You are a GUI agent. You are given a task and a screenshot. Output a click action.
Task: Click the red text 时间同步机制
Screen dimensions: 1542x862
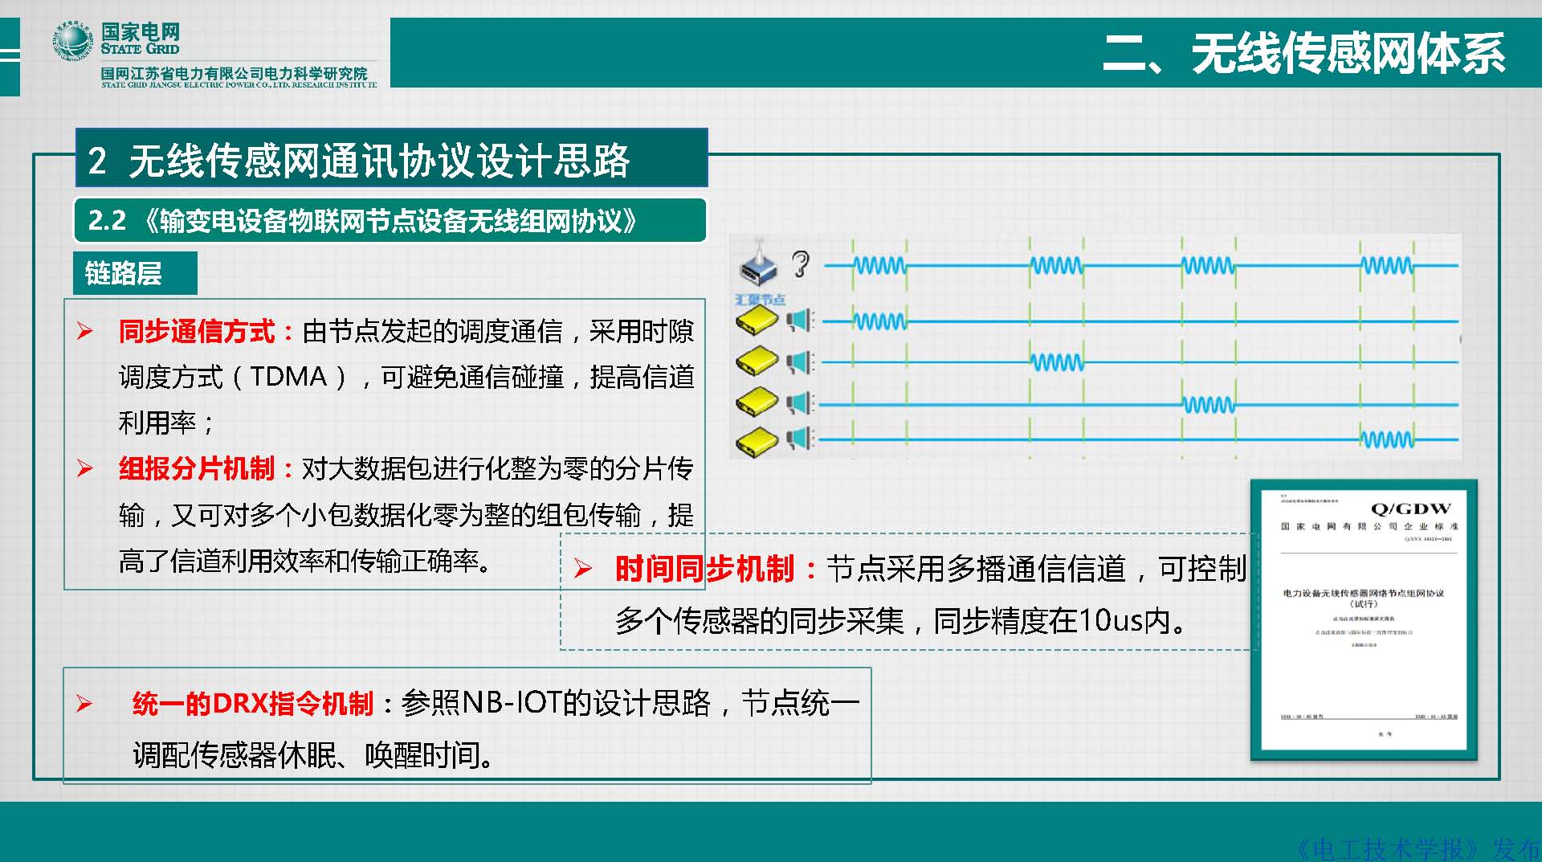click(x=704, y=569)
